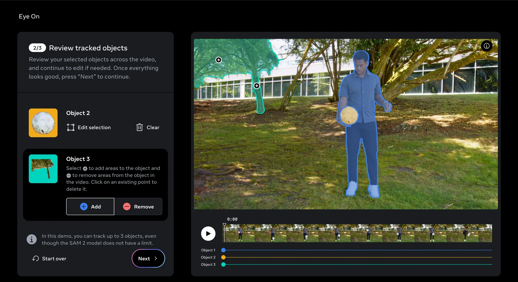518x282 pixels.
Task: Click the trash icon to clear Object 2
Action: (140, 127)
